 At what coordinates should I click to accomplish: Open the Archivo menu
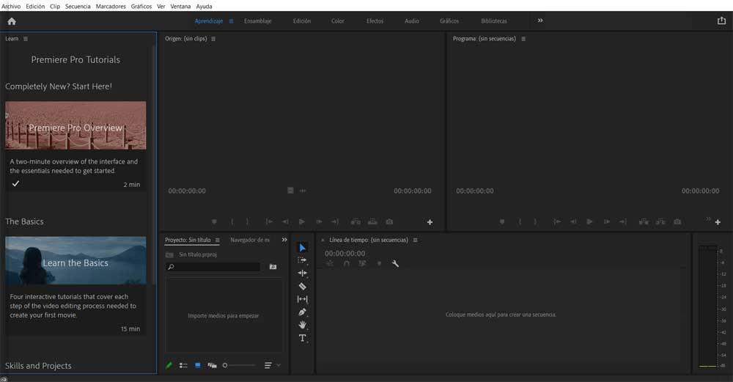(x=11, y=6)
